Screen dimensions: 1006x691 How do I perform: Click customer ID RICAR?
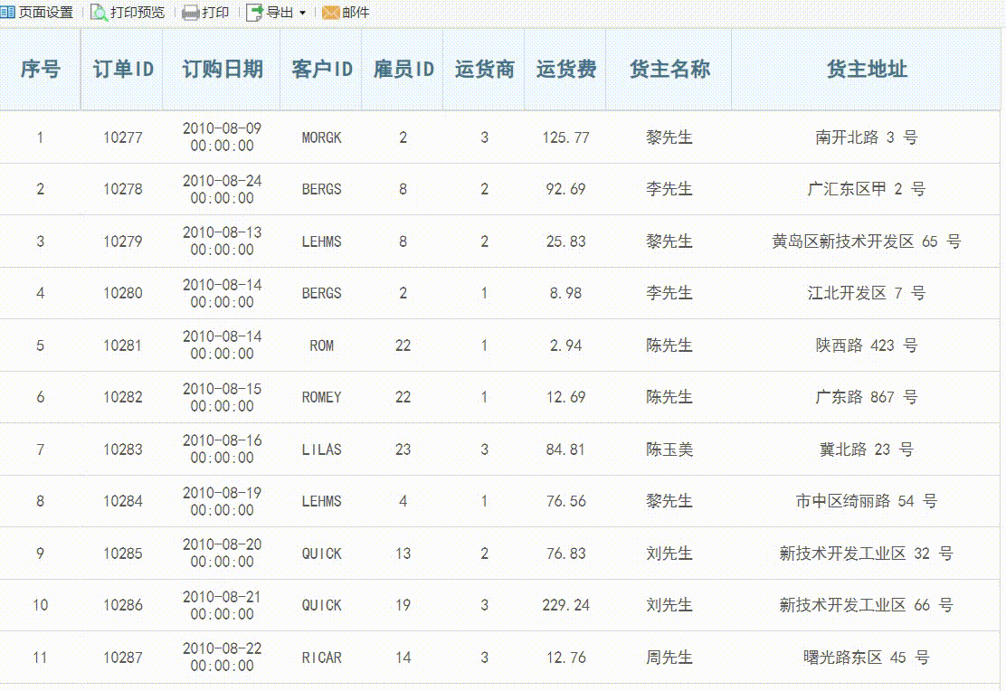[x=321, y=658]
